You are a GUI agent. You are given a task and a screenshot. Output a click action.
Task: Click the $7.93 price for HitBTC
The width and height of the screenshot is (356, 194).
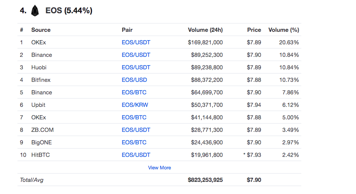[254, 155]
